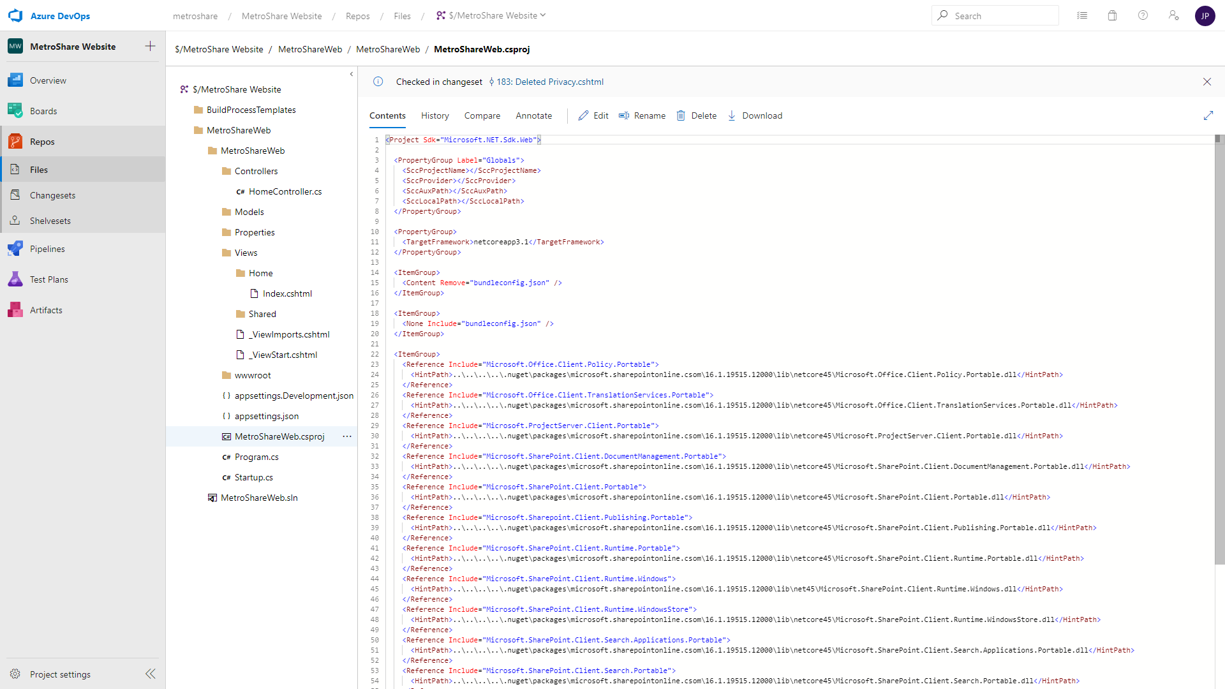This screenshot has width=1225, height=689.
Task: Select Changesets under Repos
Action: point(83,195)
